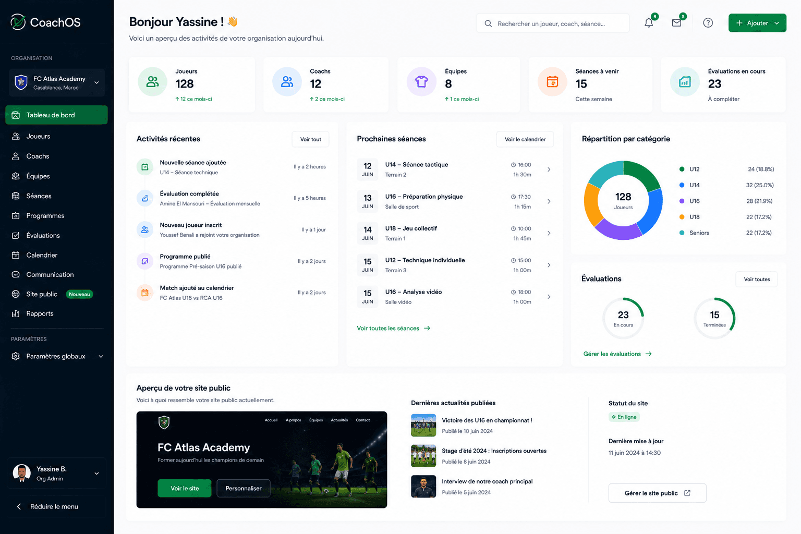801x534 pixels.
Task: Click the external link icon on Gérer le site public
Action: 687,493
